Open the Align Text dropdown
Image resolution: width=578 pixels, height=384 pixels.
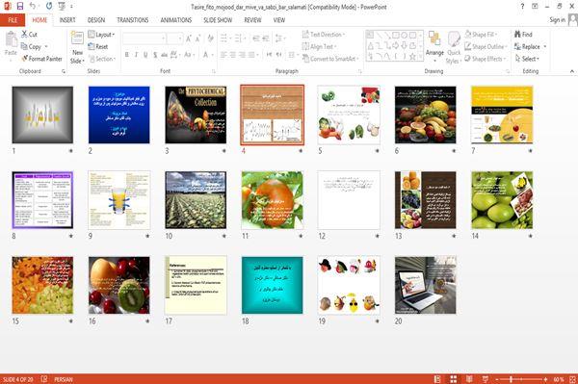(x=319, y=46)
